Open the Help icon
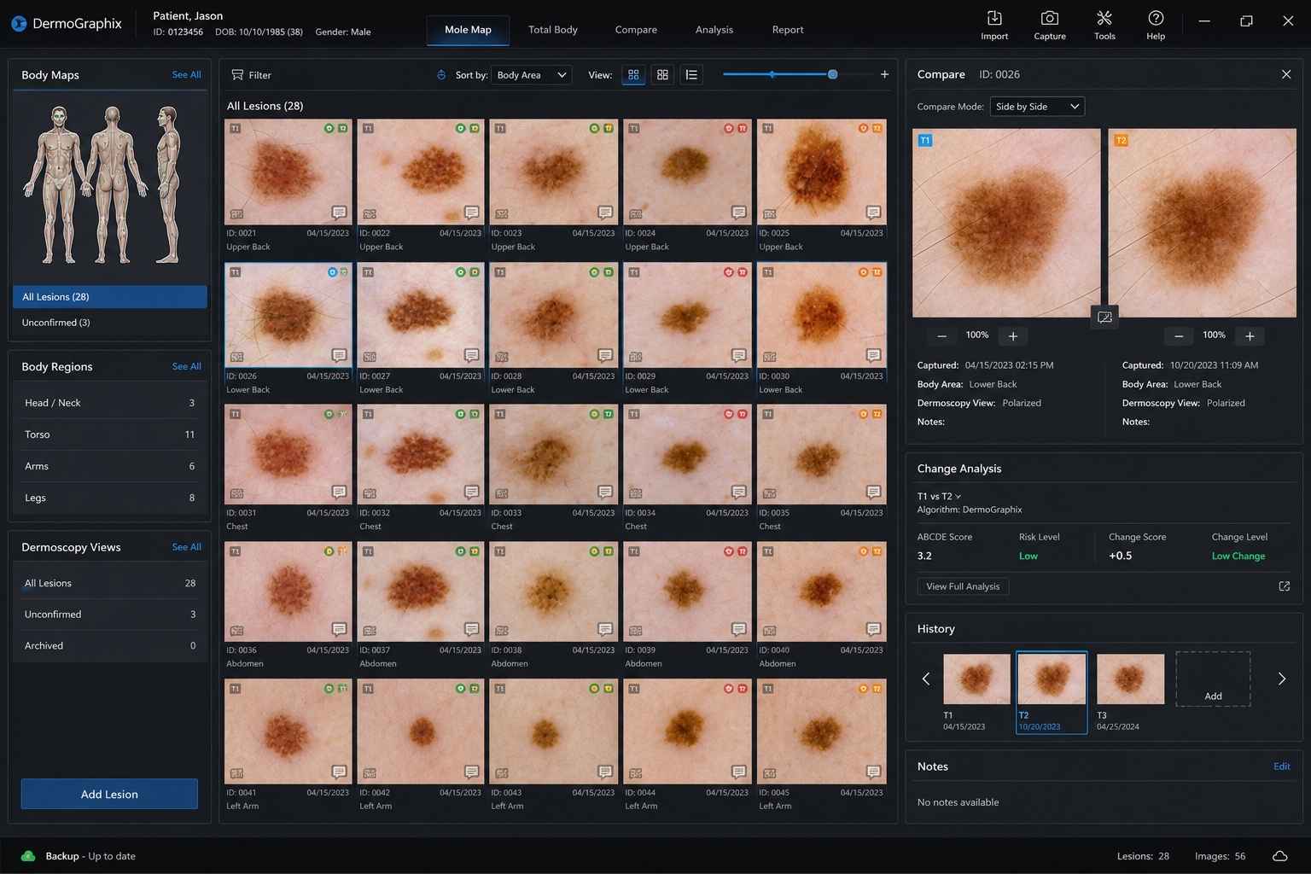This screenshot has height=874, width=1311. [x=1156, y=24]
